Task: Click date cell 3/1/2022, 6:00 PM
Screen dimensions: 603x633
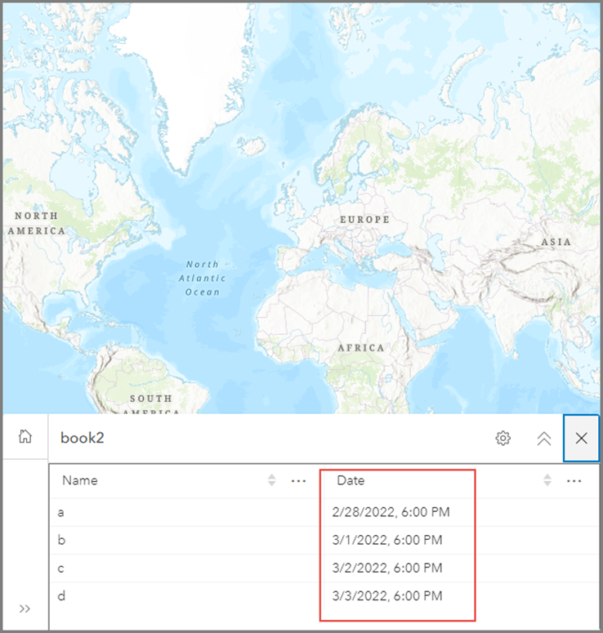Action: [387, 540]
